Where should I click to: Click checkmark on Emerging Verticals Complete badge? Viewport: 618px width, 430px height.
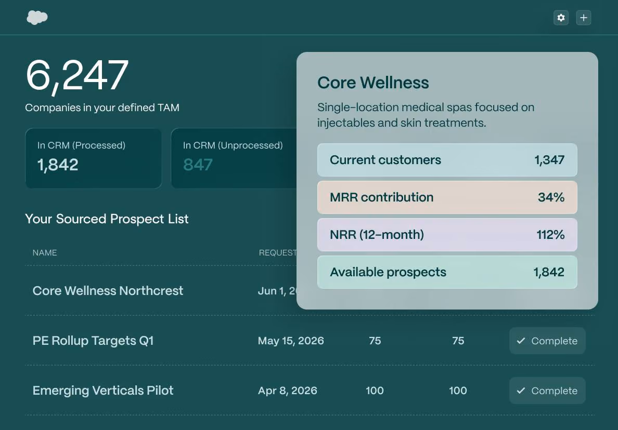point(521,391)
